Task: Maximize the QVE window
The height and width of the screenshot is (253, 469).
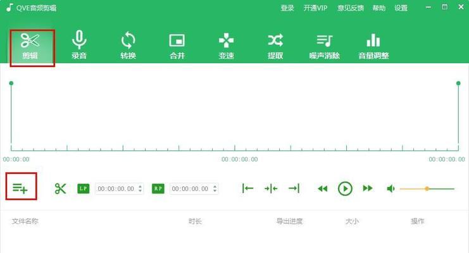Action: [x=445, y=7]
